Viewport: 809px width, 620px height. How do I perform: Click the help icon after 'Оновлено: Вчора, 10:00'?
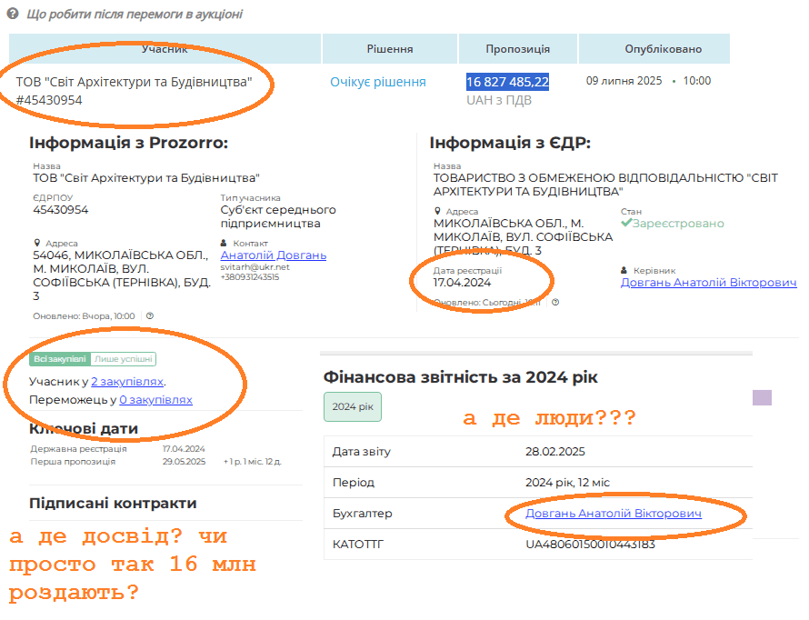tap(150, 316)
